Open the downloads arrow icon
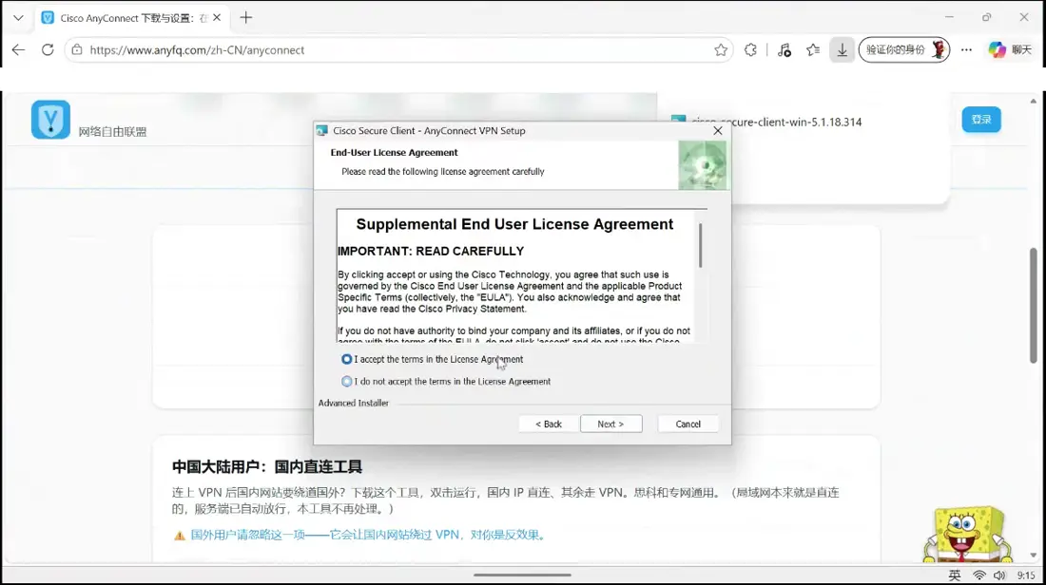This screenshot has height=585, width=1046. (x=842, y=50)
